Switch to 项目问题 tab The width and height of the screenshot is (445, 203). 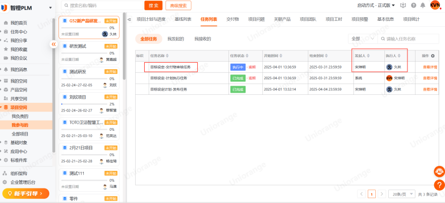coord(256,19)
